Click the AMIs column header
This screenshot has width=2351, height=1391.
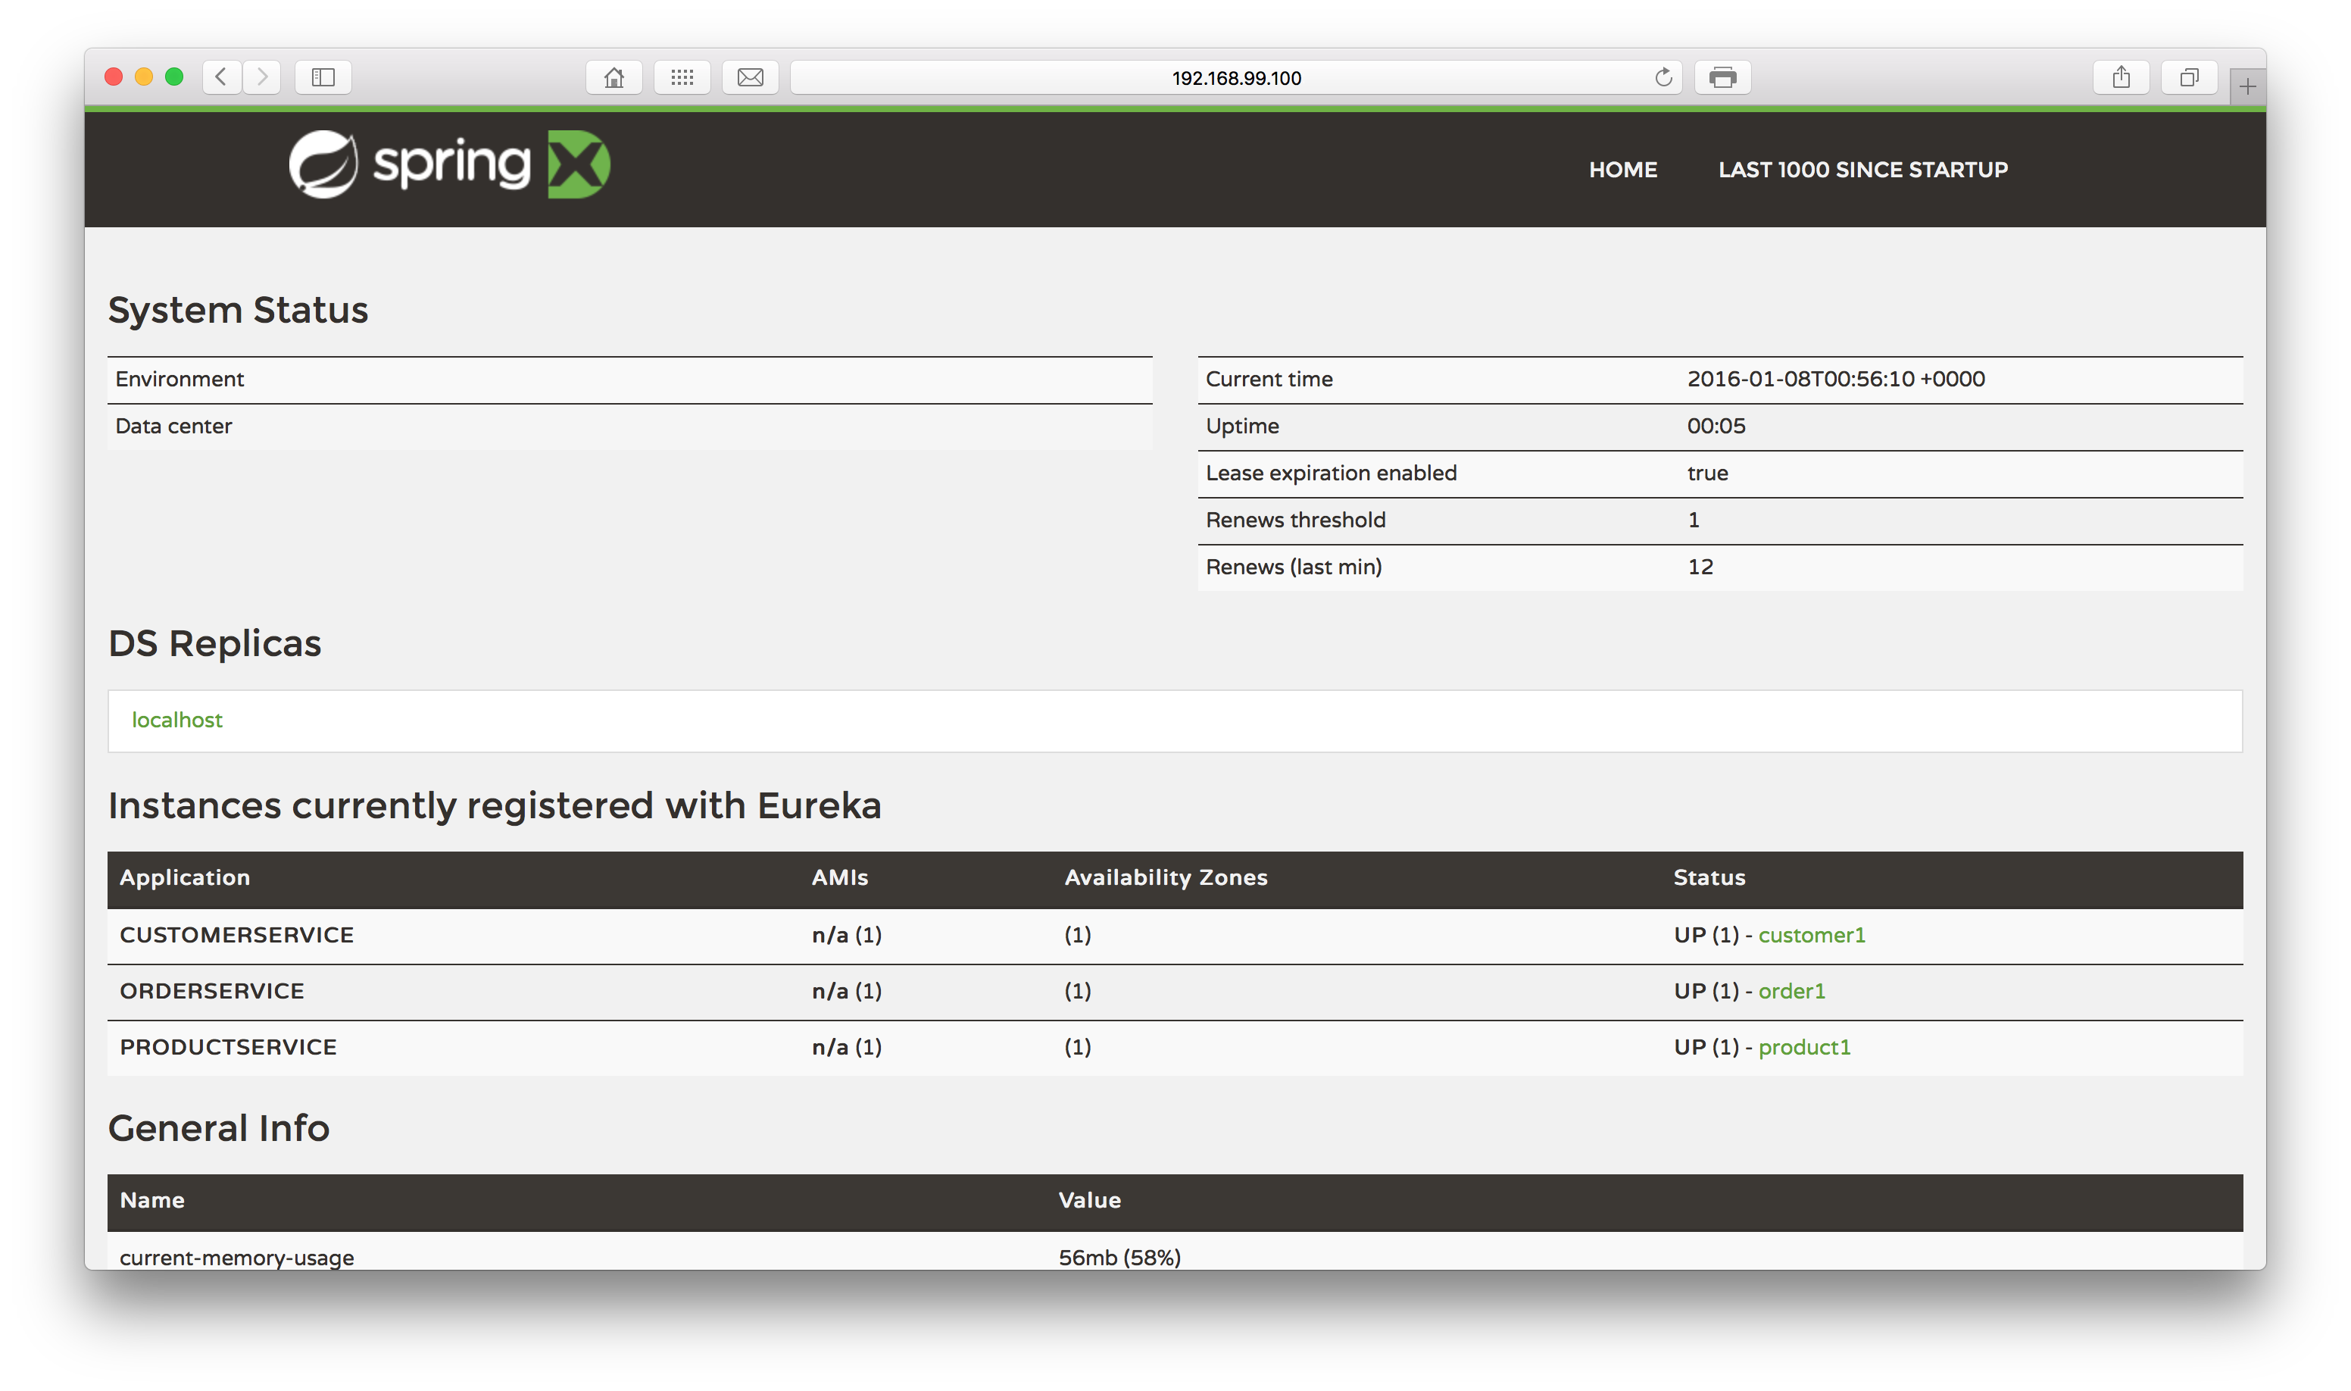839,877
